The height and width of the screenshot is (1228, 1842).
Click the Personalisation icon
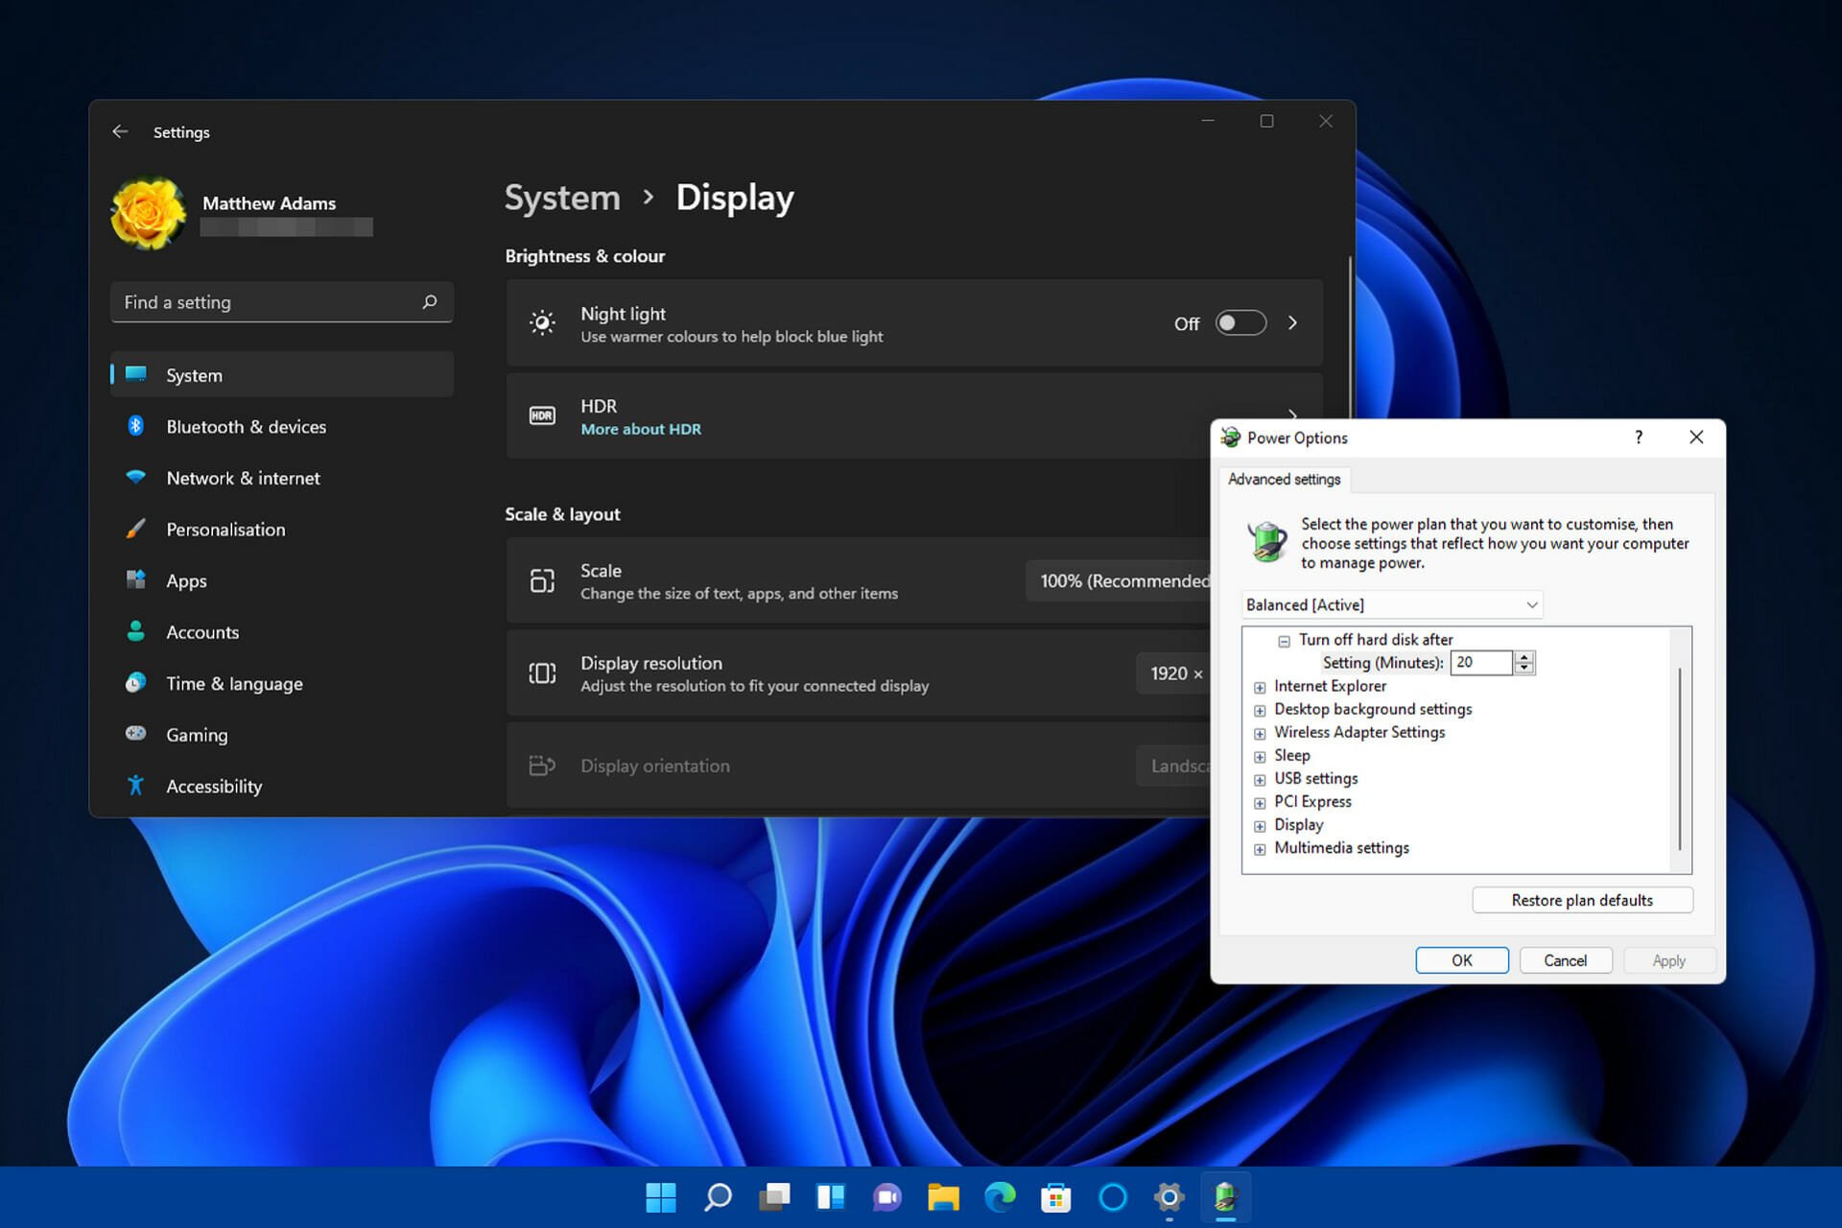pyautogui.click(x=135, y=529)
